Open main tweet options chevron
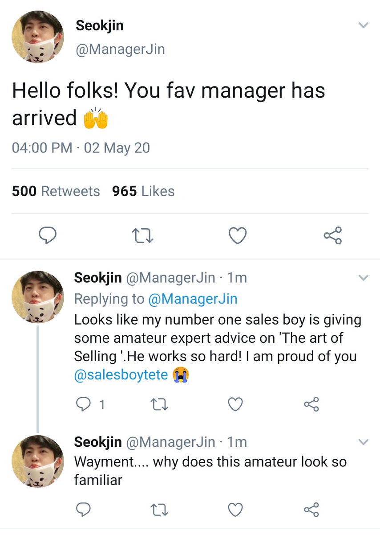Screen dimensions: 380x535 [364, 25]
